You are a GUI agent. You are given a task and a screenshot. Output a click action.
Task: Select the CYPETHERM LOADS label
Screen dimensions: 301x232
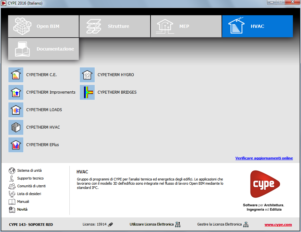tap(44, 110)
